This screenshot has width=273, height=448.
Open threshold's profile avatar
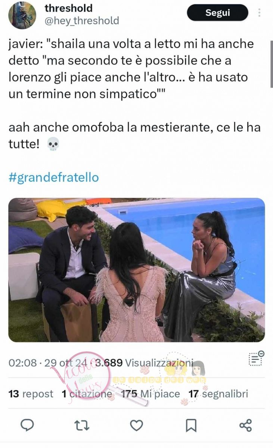pyautogui.click(x=22, y=15)
